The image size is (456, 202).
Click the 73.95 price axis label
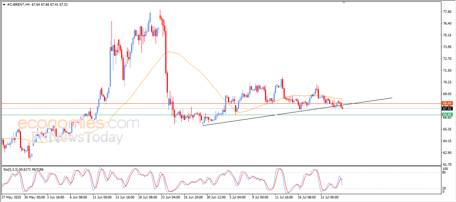(x=447, y=47)
